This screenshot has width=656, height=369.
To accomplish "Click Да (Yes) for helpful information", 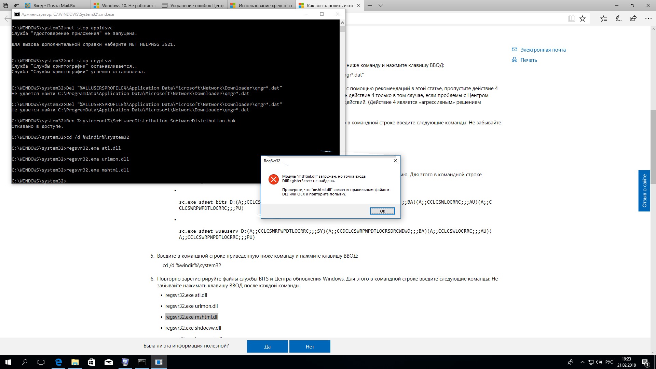I will pos(267,346).
